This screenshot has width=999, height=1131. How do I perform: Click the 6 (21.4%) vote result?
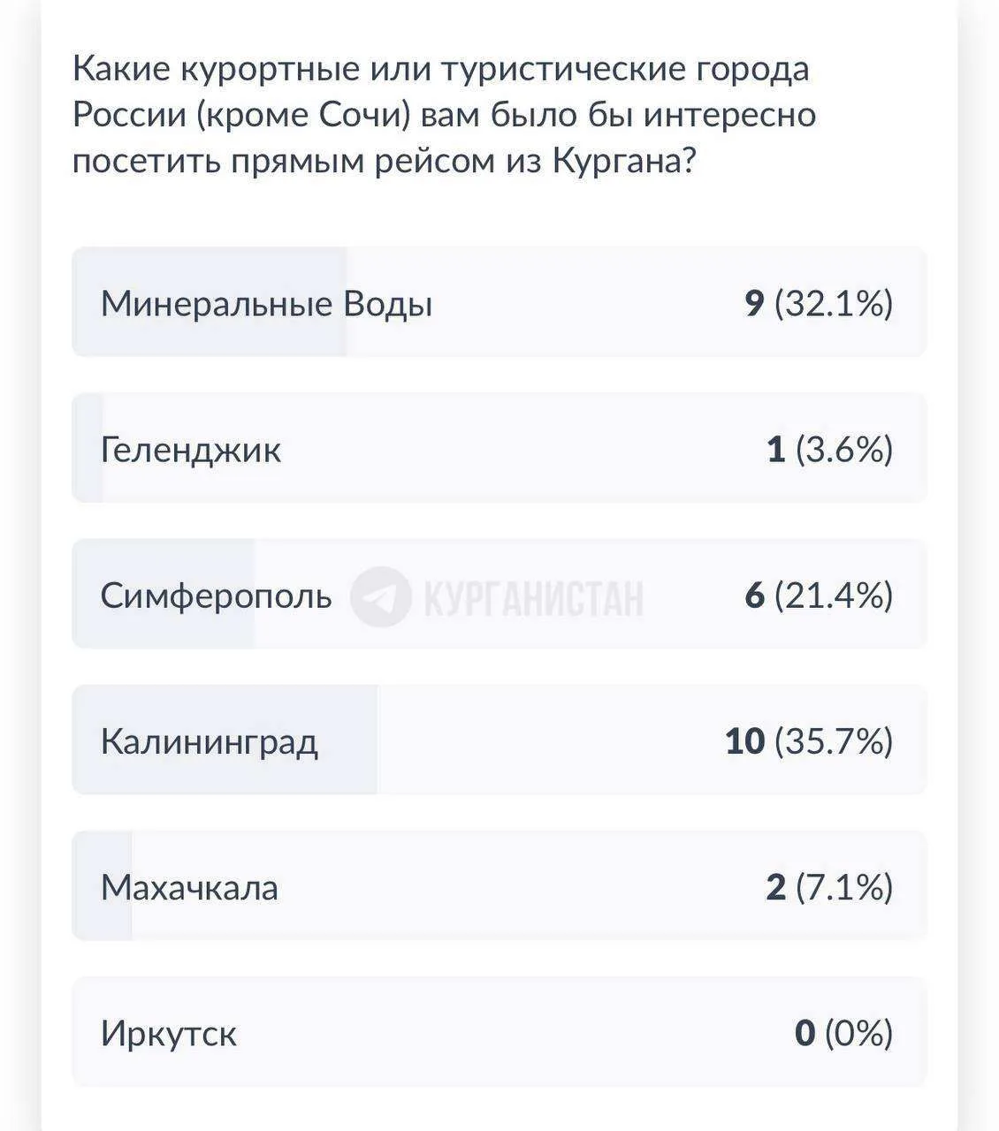click(x=819, y=595)
